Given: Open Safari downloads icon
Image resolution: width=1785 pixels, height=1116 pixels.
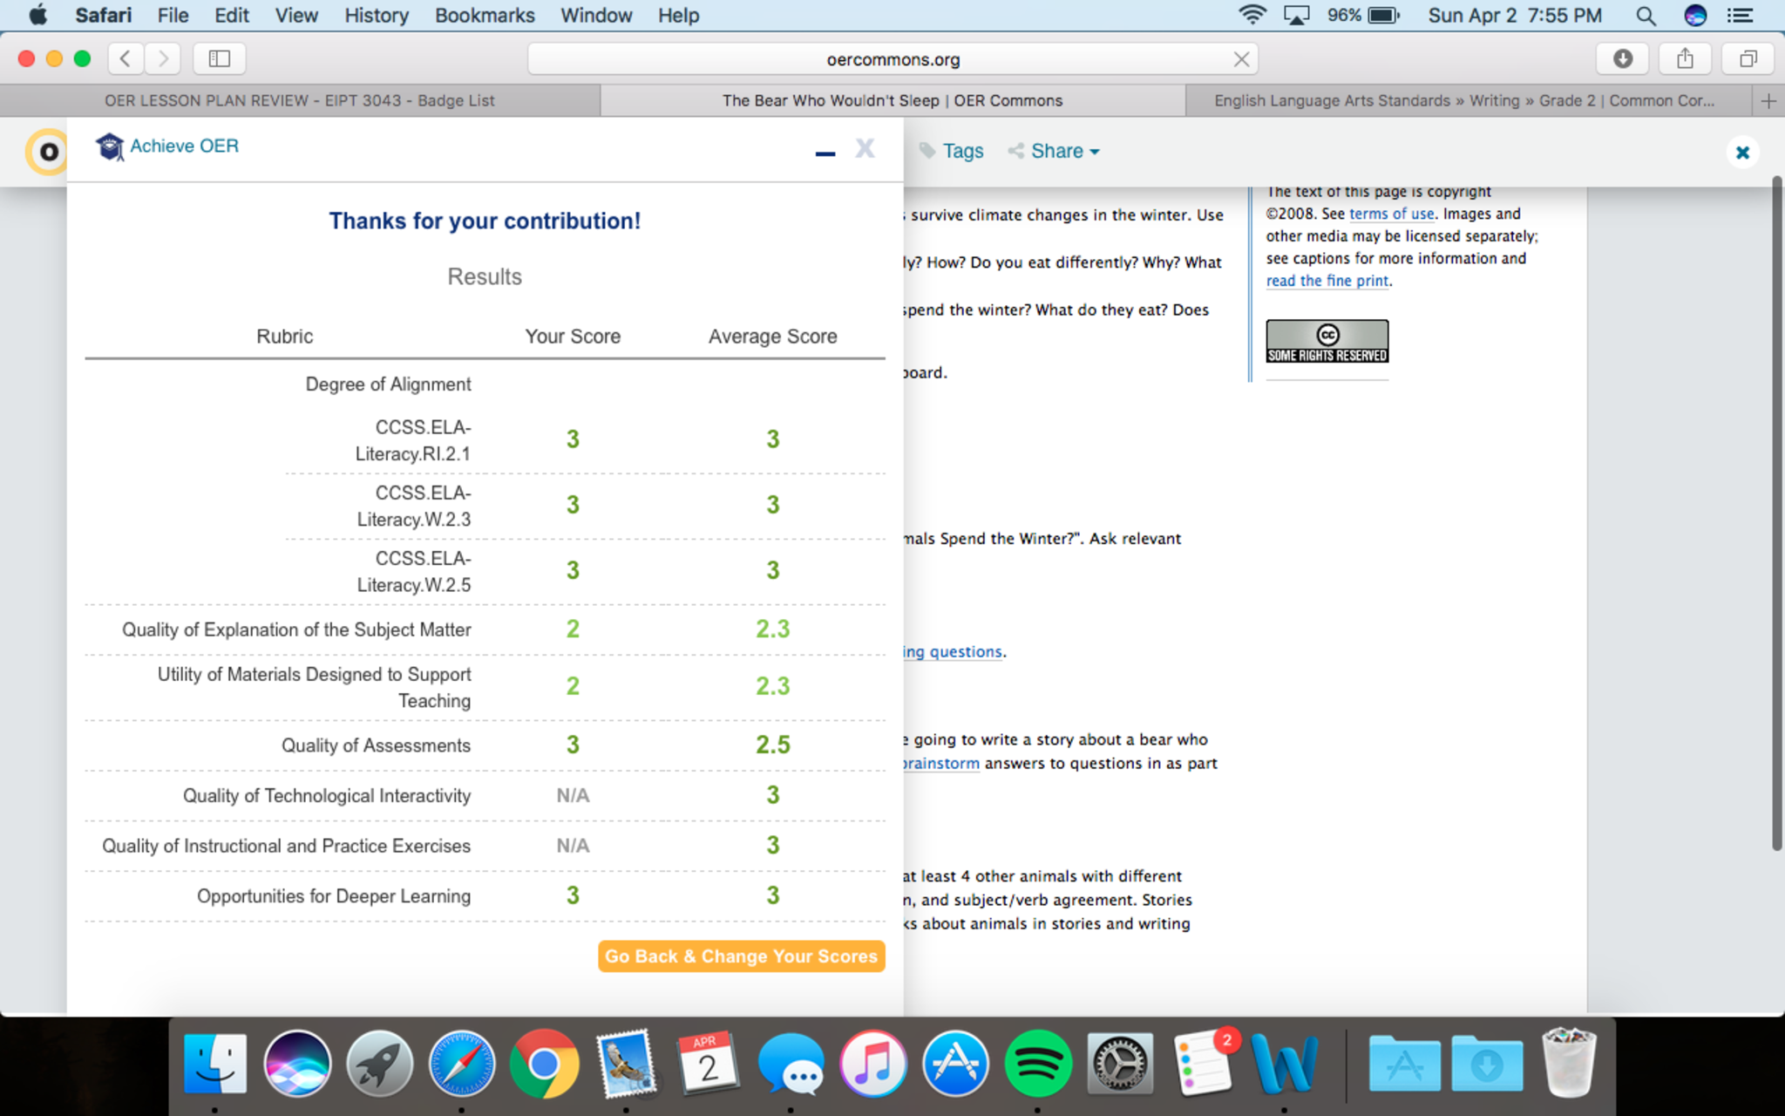Looking at the screenshot, I should [x=1622, y=58].
